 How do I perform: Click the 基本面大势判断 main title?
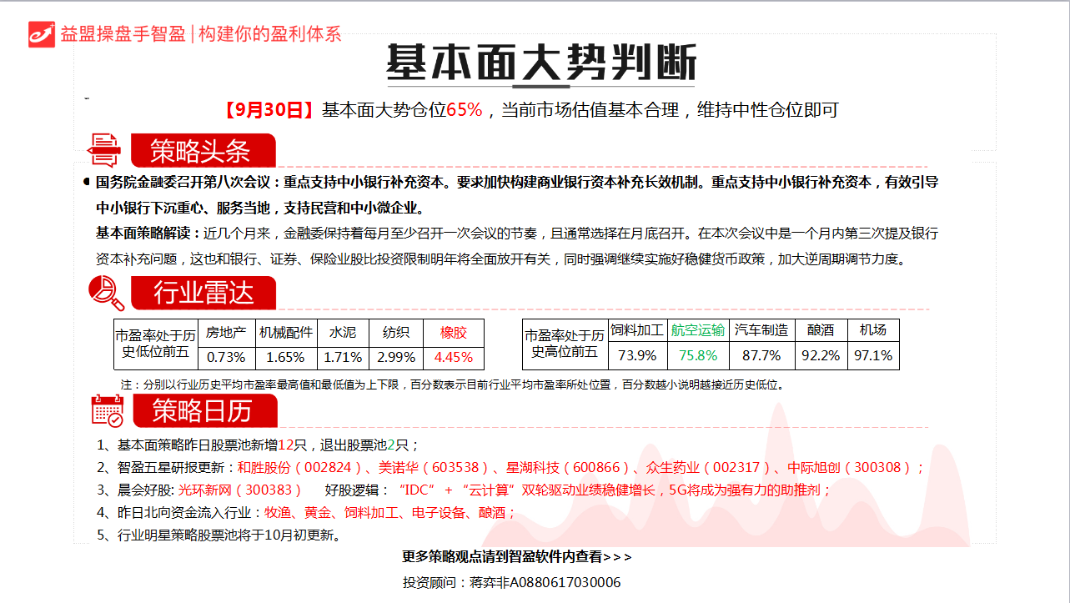pyautogui.click(x=540, y=63)
